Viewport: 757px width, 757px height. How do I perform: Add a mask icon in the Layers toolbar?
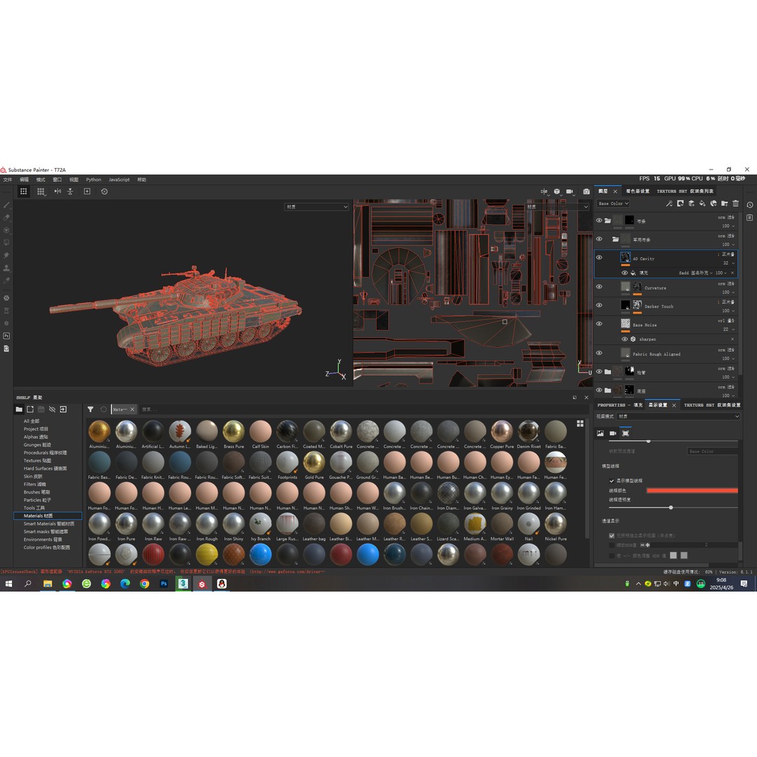point(680,204)
